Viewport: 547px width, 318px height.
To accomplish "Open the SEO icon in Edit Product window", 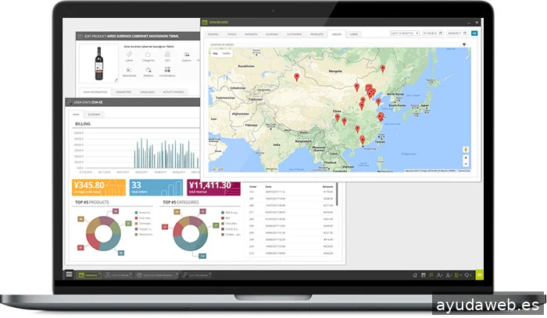I will point(167,56).
